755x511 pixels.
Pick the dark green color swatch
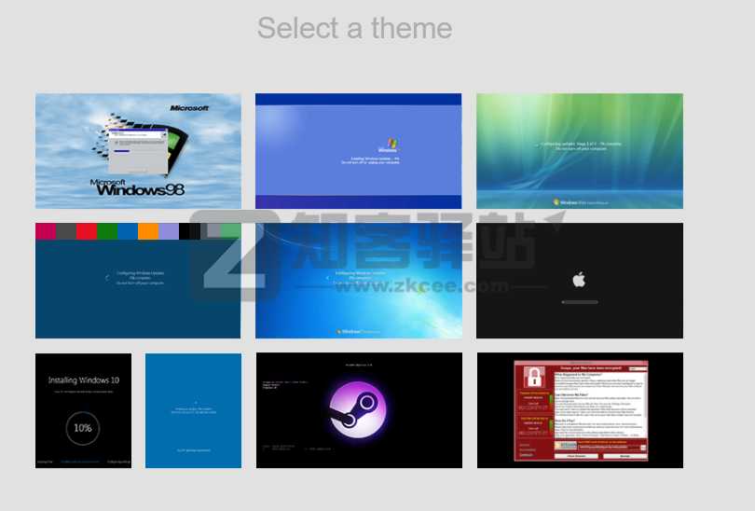tap(107, 231)
